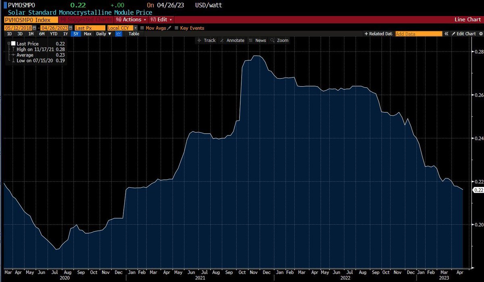
Task: Click the end date field 04/26/2023
Action: 54,28
